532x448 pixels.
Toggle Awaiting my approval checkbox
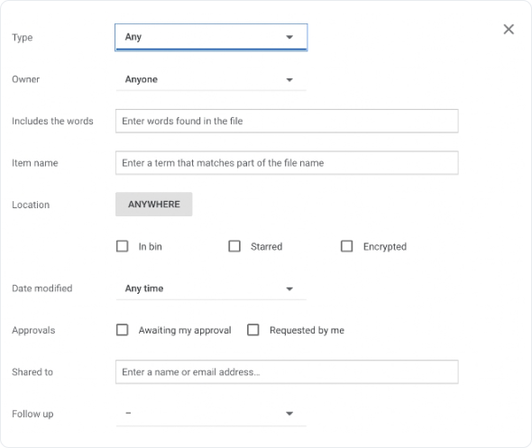click(122, 330)
